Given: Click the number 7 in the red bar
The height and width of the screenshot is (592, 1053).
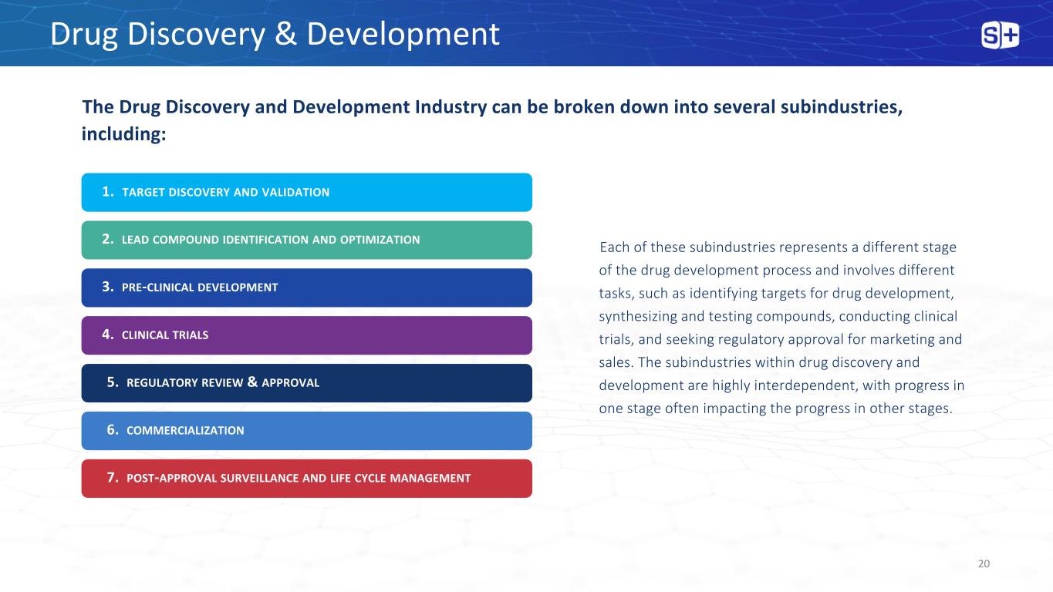Looking at the screenshot, I should [112, 478].
